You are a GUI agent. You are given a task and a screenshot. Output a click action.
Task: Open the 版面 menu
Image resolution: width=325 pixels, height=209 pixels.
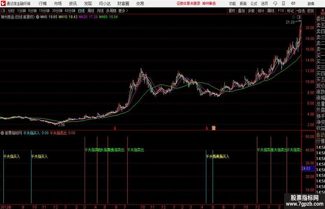243,3
